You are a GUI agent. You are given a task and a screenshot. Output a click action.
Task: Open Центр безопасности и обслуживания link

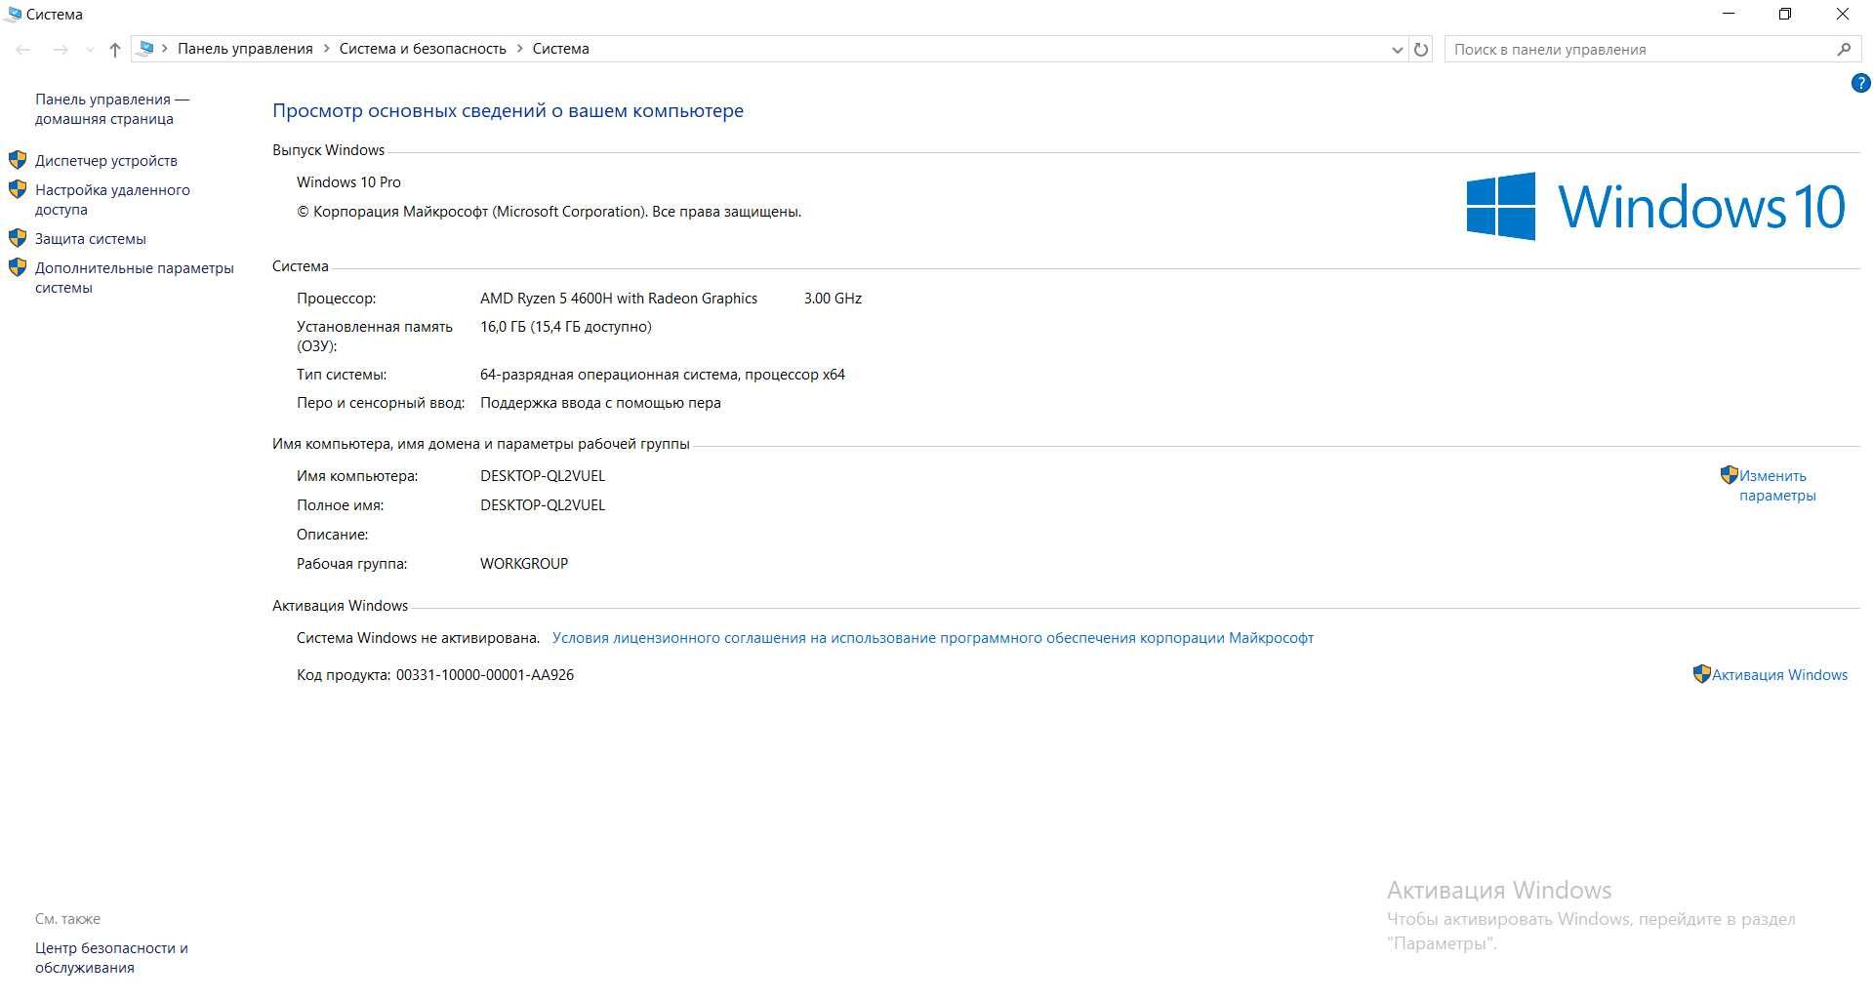tap(111, 958)
